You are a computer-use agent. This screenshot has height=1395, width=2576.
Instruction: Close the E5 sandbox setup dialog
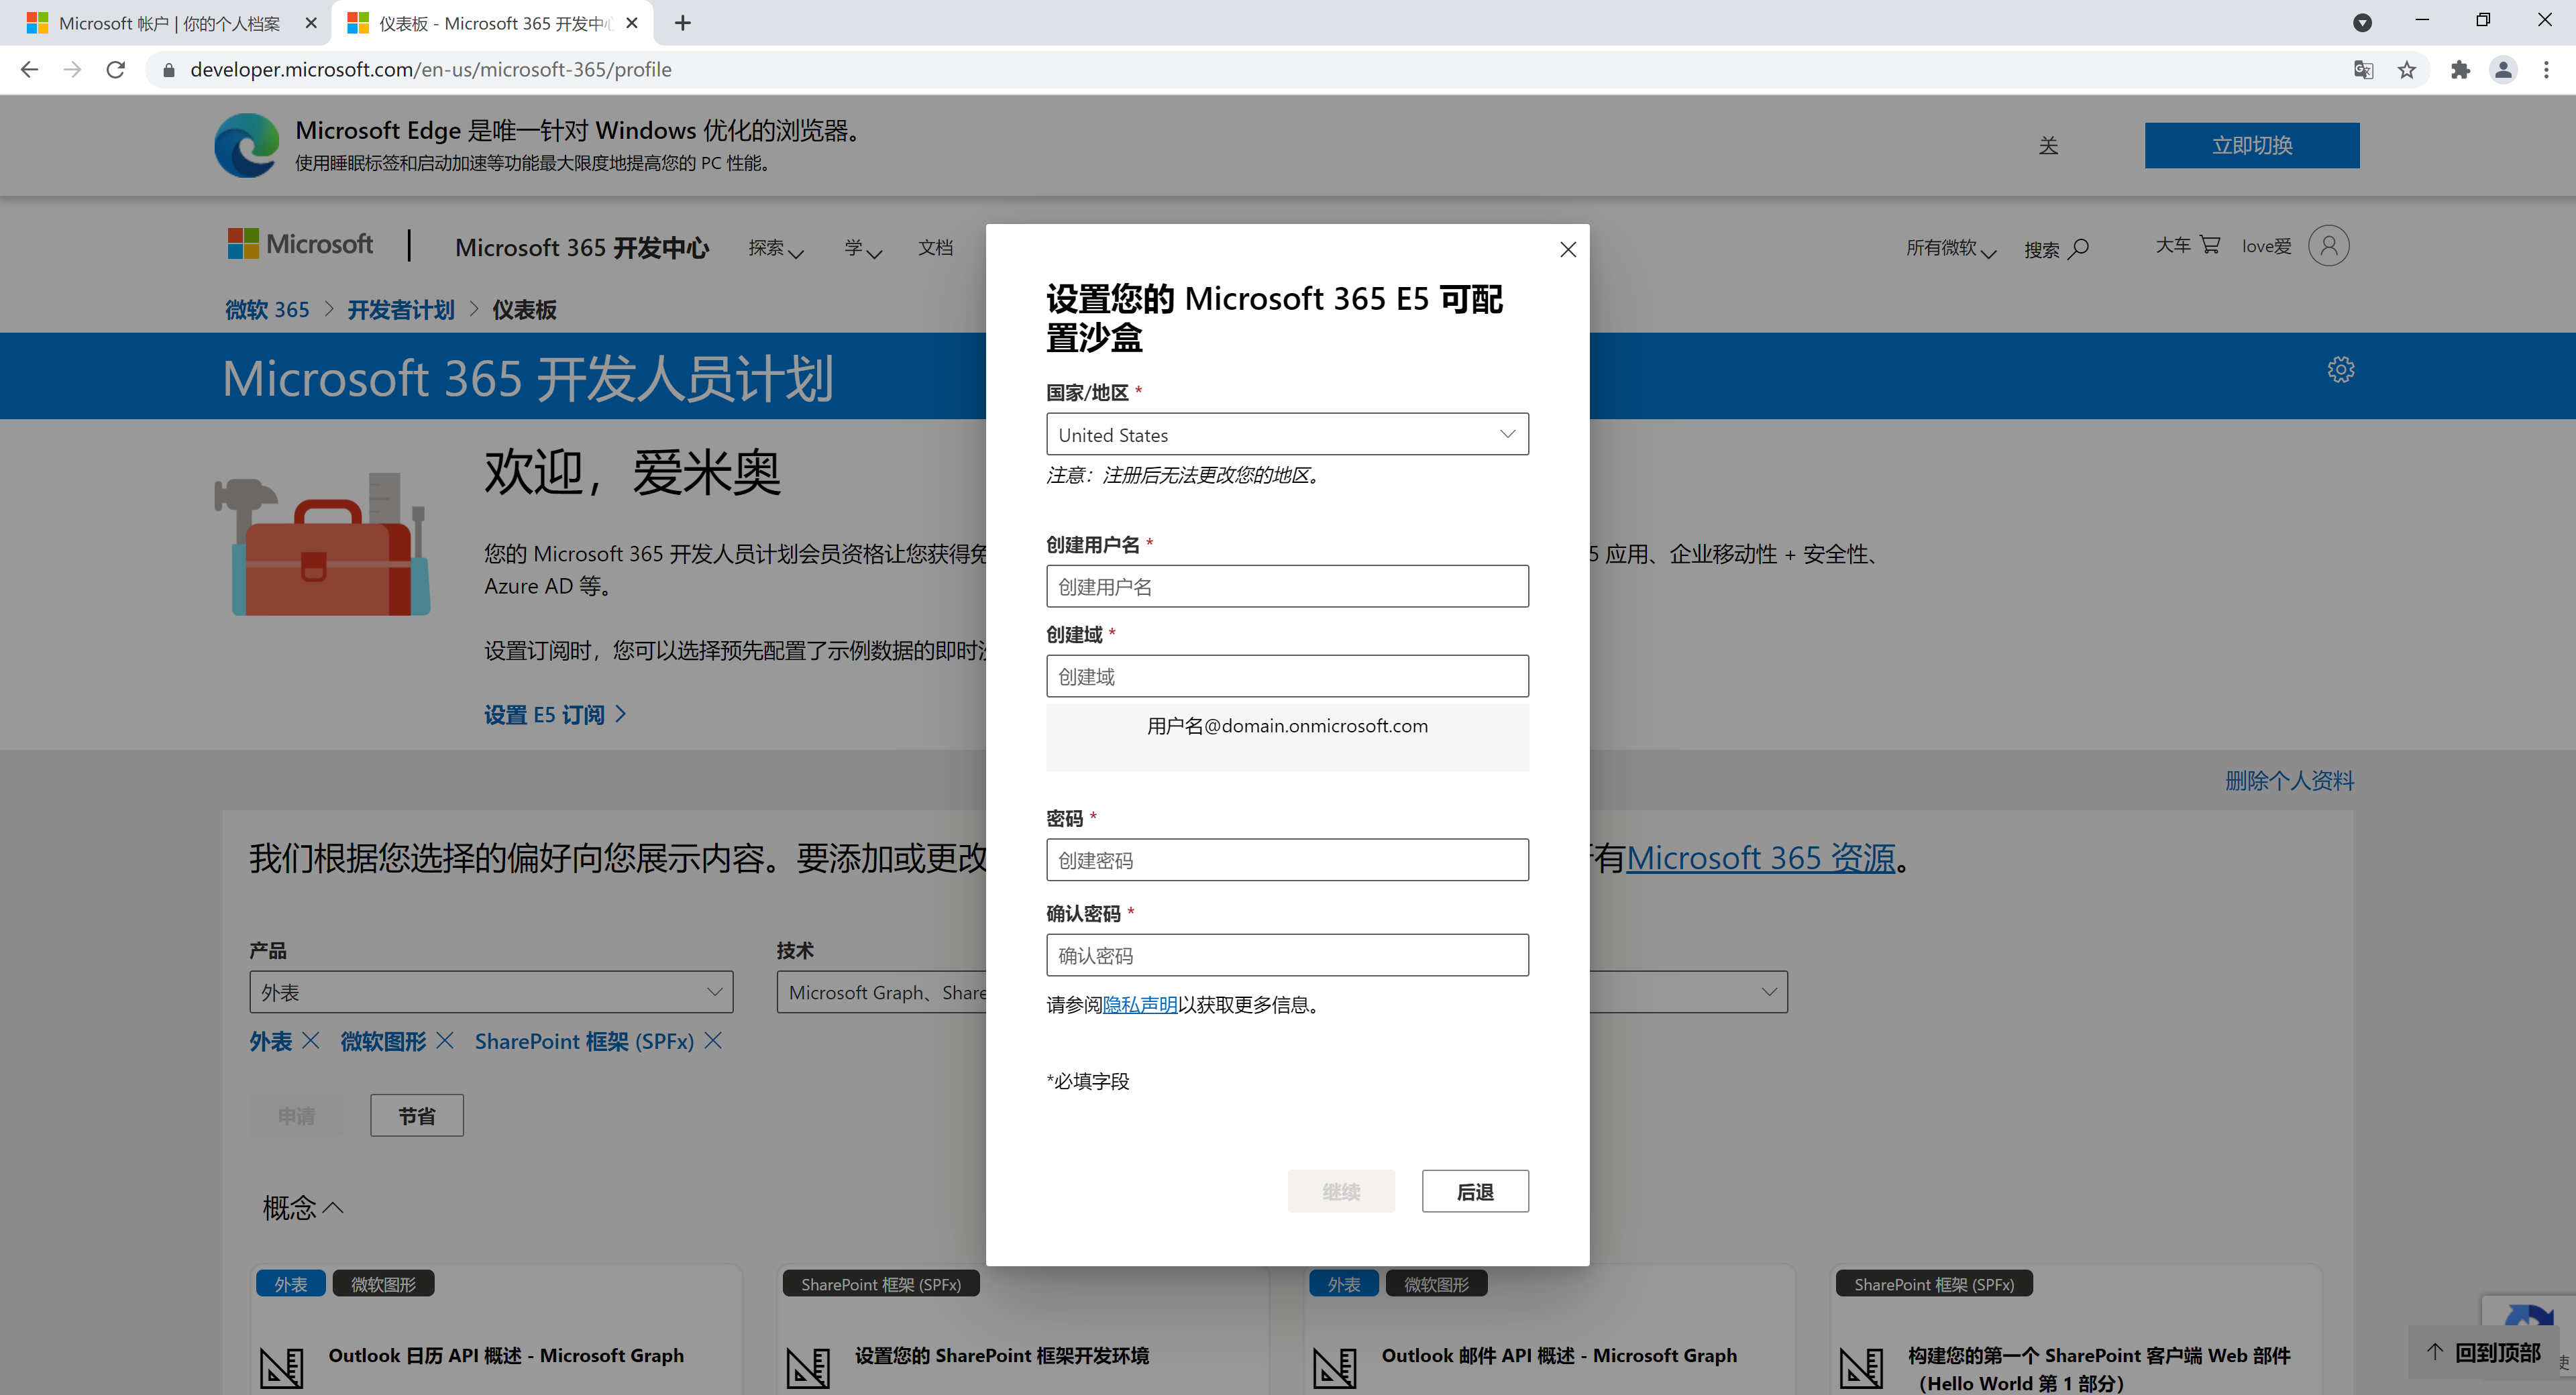pyautogui.click(x=1567, y=250)
